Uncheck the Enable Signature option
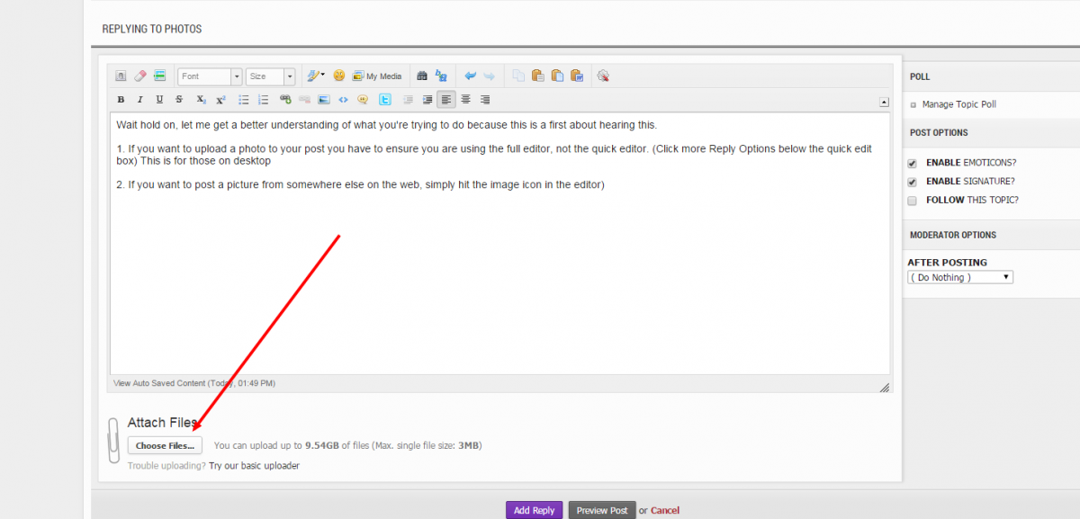Screen dimensions: 1080x519 point(913,182)
